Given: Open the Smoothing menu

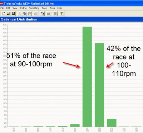Looking at the screenshot, I should click(x=34, y=8).
